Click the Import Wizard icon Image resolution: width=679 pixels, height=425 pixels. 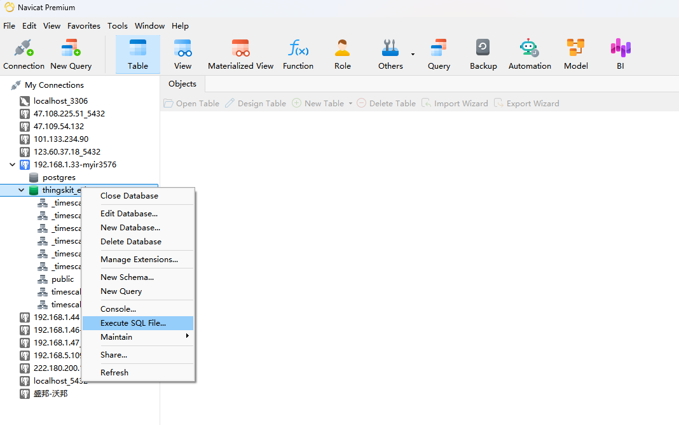pyautogui.click(x=426, y=103)
